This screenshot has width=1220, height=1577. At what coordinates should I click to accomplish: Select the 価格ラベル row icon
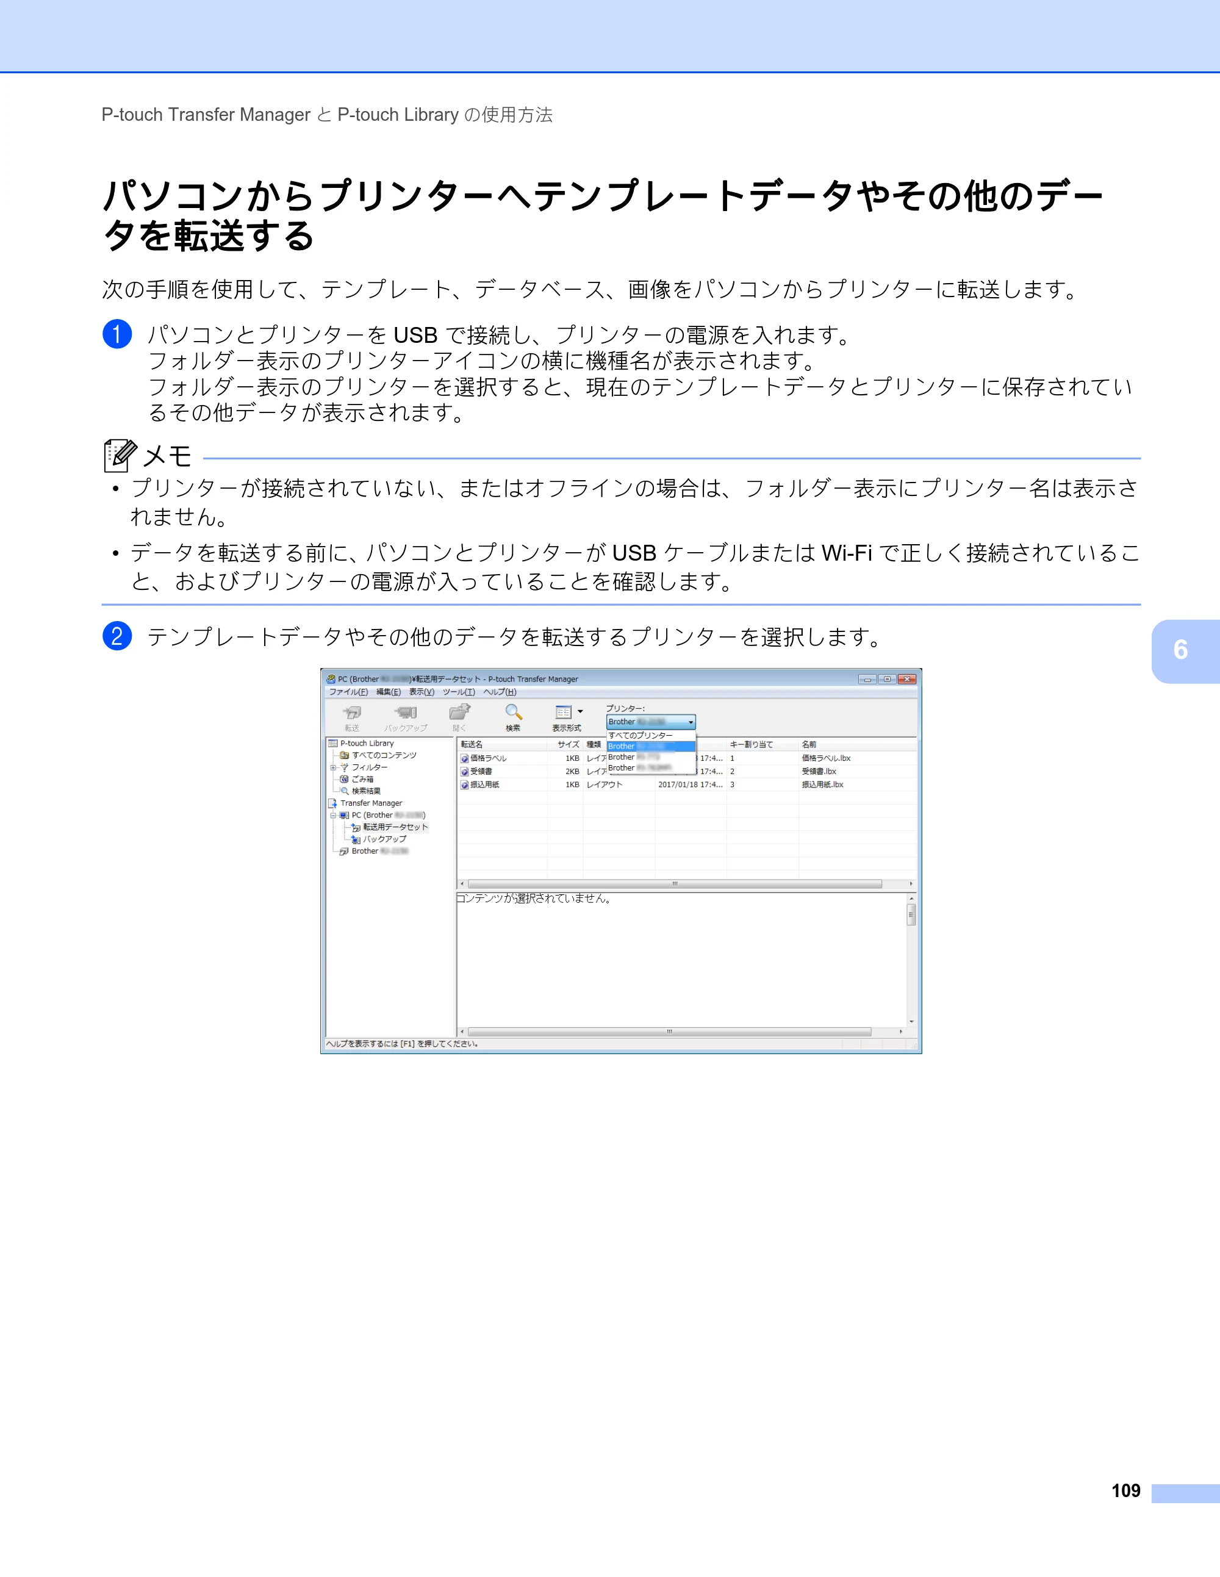click(x=464, y=759)
